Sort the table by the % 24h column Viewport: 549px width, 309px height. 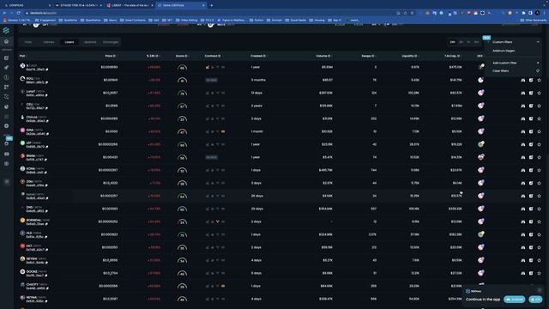tap(153, 56)
